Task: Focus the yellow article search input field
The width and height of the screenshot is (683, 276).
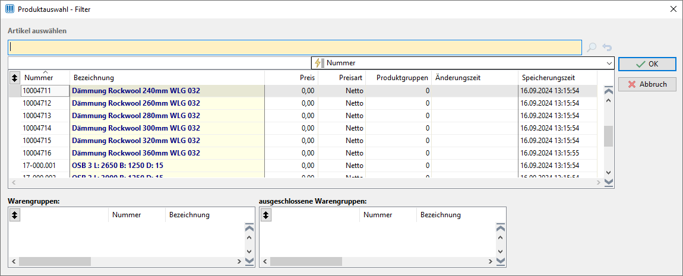Action: [295, 47]
